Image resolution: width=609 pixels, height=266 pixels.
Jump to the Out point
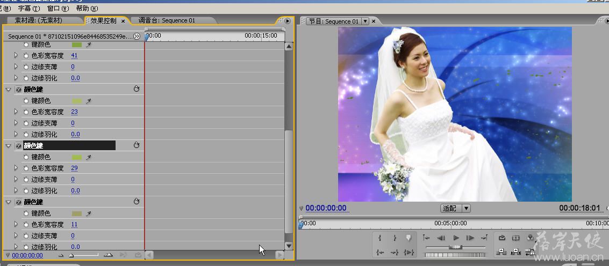[395, 253]
